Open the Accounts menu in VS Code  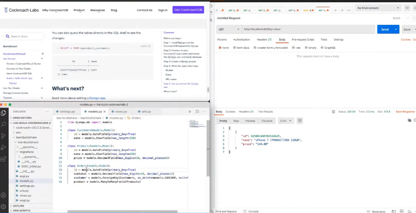click(x=4, y=195)
